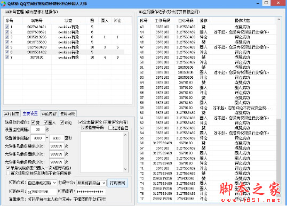Open the 使用说明 tab

[68, 114]
